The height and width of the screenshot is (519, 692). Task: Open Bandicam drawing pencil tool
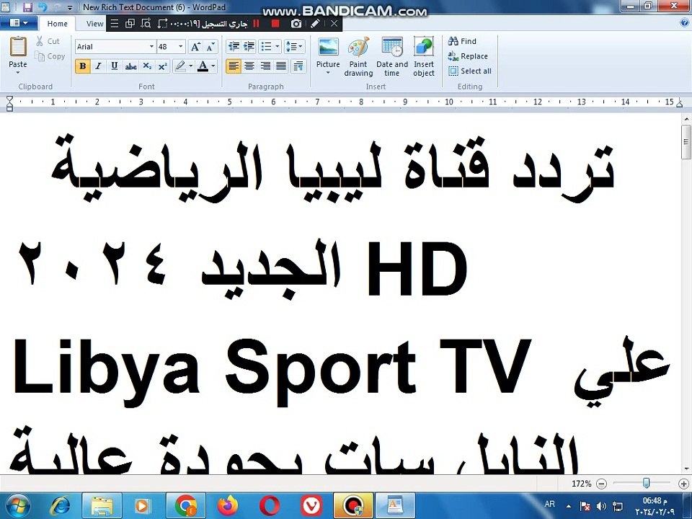click(315, 23)
